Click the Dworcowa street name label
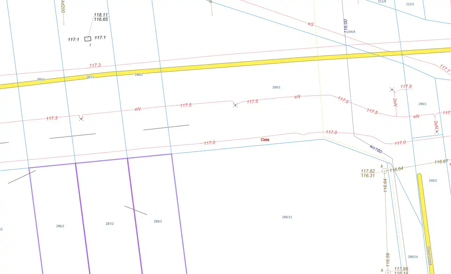This screenshot has width=451, height=274. pyautogui.click(x=430, y=255)
